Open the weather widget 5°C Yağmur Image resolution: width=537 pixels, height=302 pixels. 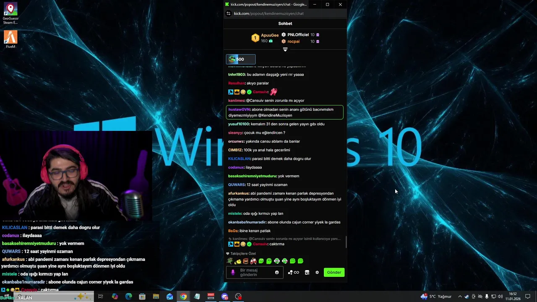pyautogui.click(x=436, y=297)
